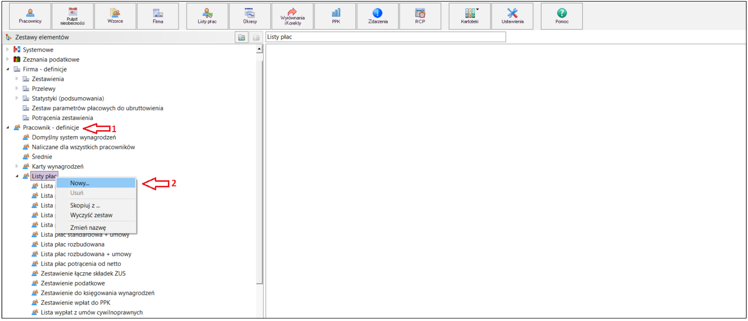This screenshot has height=321, width=748.
Task: Select Zestawienie wpłat do PPK item
Action: coord(76,303)
